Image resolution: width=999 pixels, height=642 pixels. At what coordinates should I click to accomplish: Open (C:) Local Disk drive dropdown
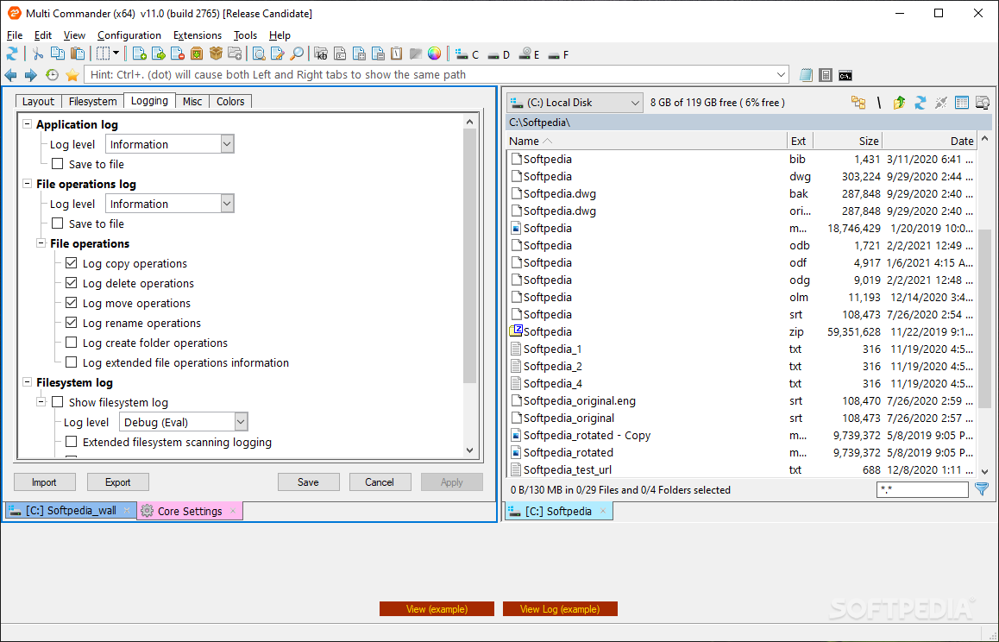click(x=575, y=103)
